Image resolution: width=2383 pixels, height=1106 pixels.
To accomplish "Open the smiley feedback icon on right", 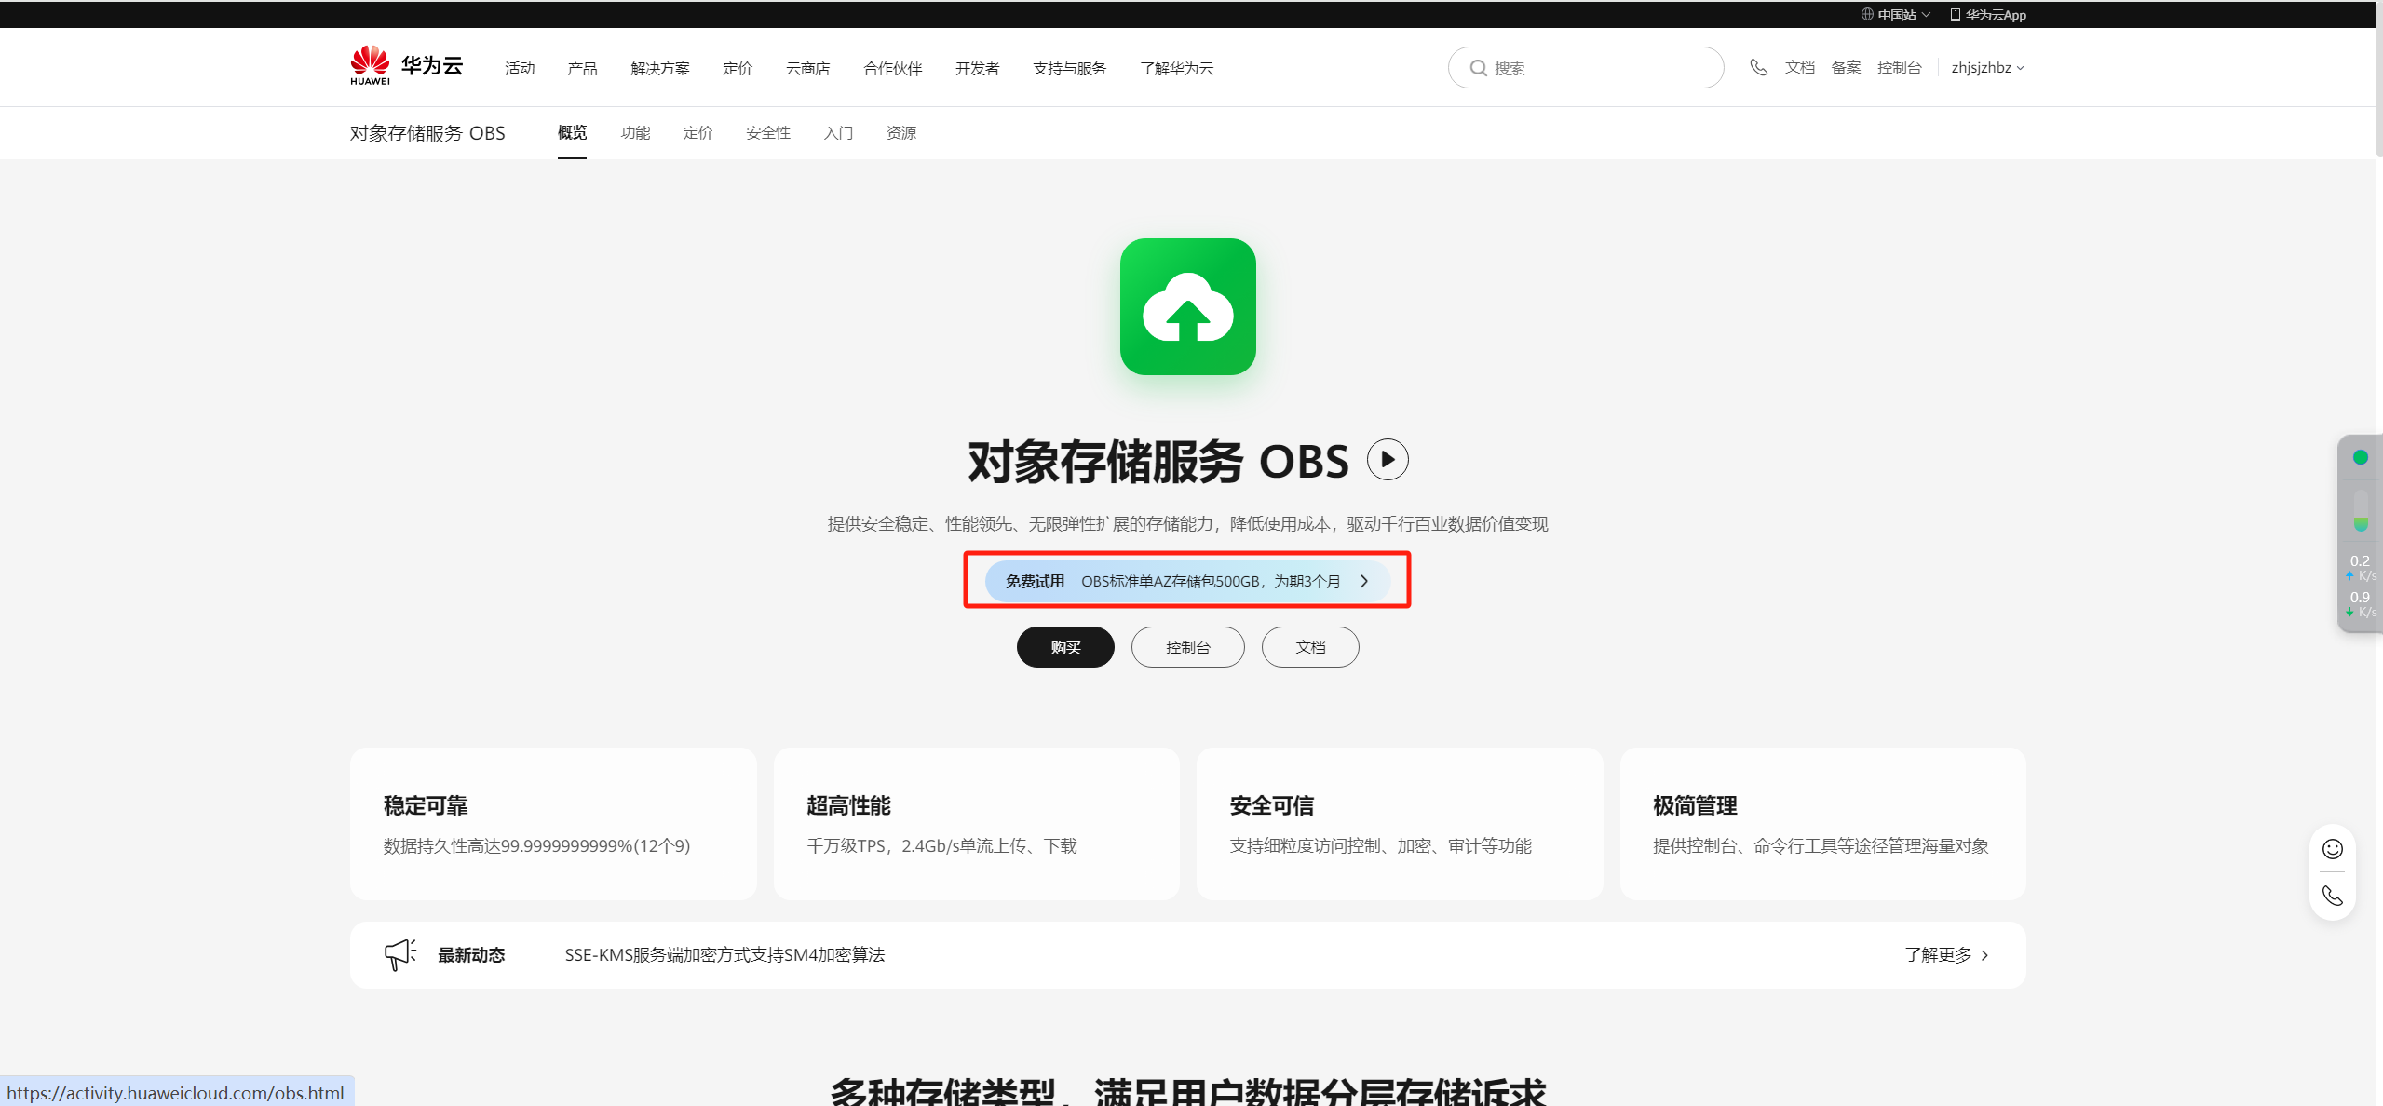I will [2332, 848].
